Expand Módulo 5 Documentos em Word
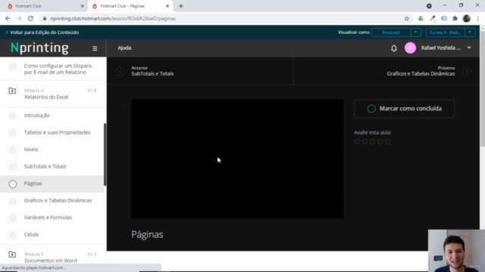The width and height of the screenshot is (485, 272). [52, 257]
